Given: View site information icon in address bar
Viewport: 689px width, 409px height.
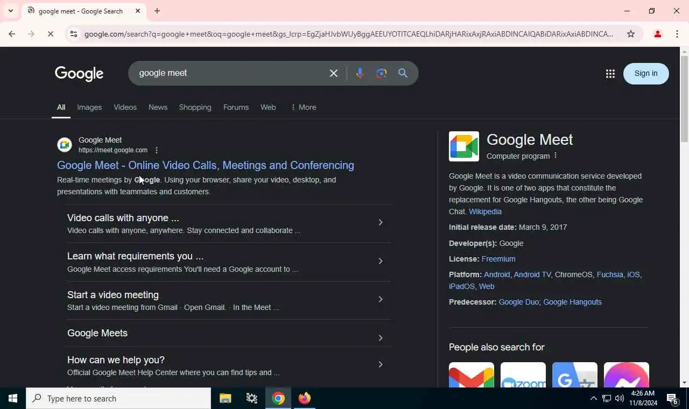Looking at the screenshot, I should pos(74,34).
